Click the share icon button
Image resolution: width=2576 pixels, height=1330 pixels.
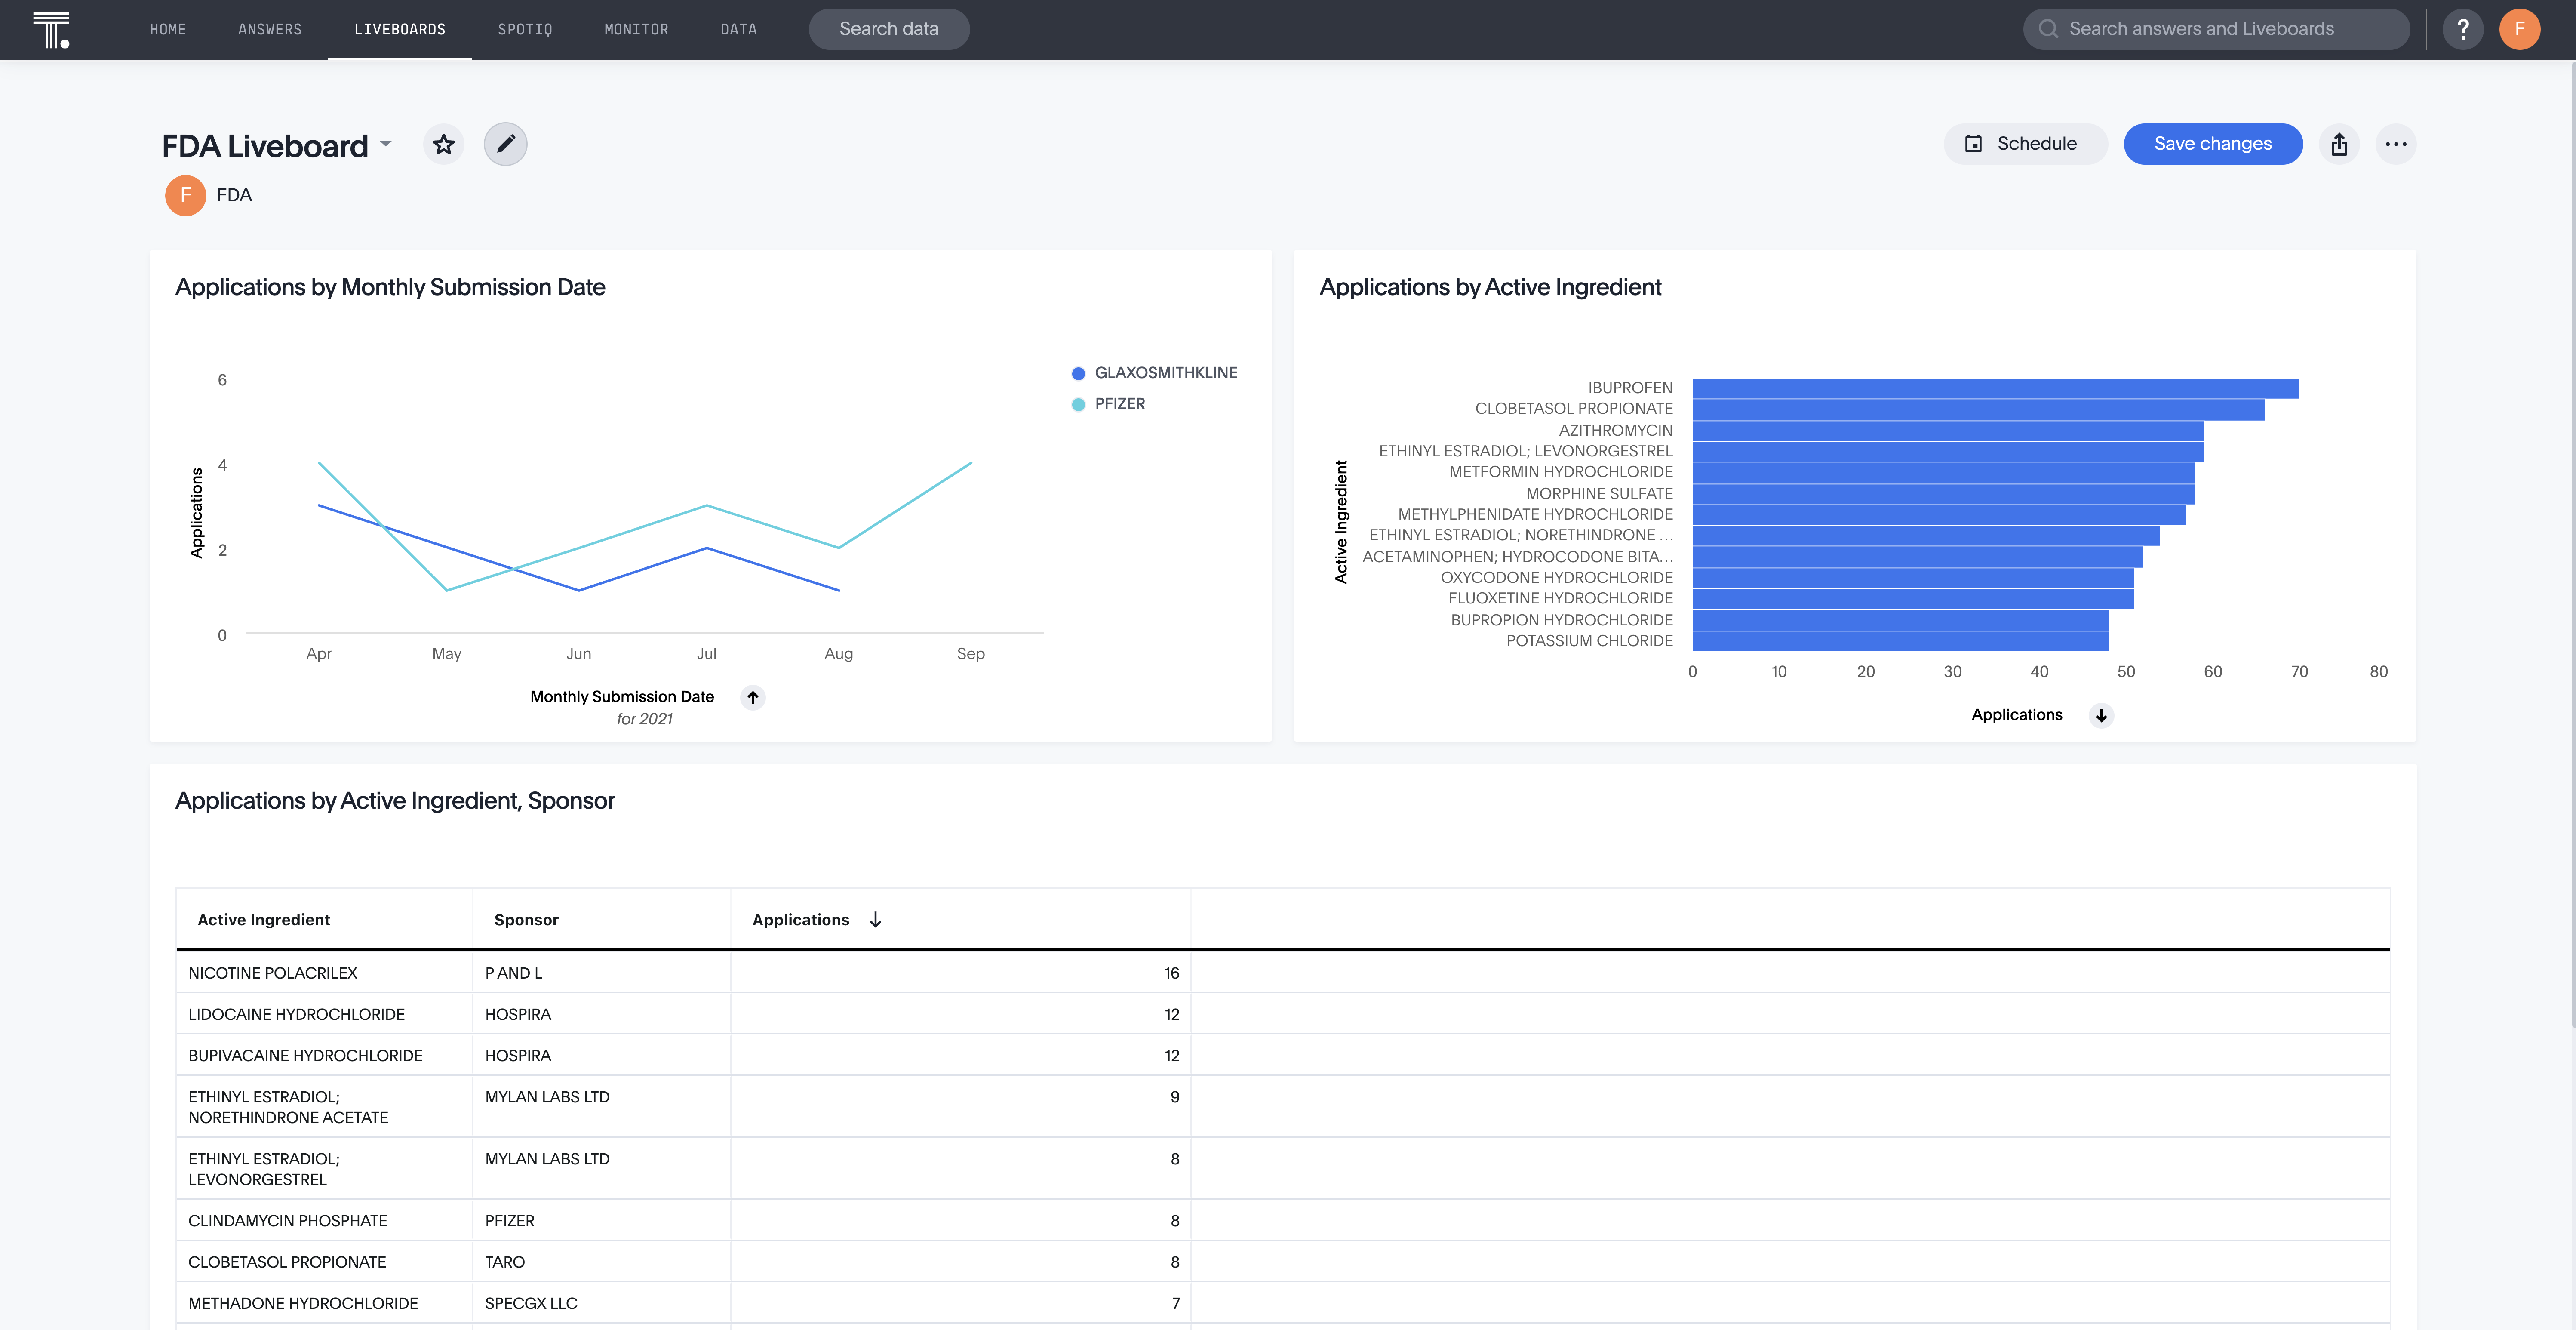pos(2339,144)
